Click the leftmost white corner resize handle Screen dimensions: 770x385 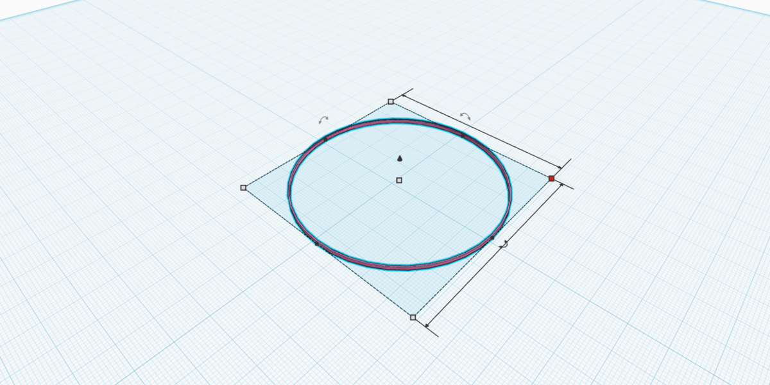click(x=243, y=187)
